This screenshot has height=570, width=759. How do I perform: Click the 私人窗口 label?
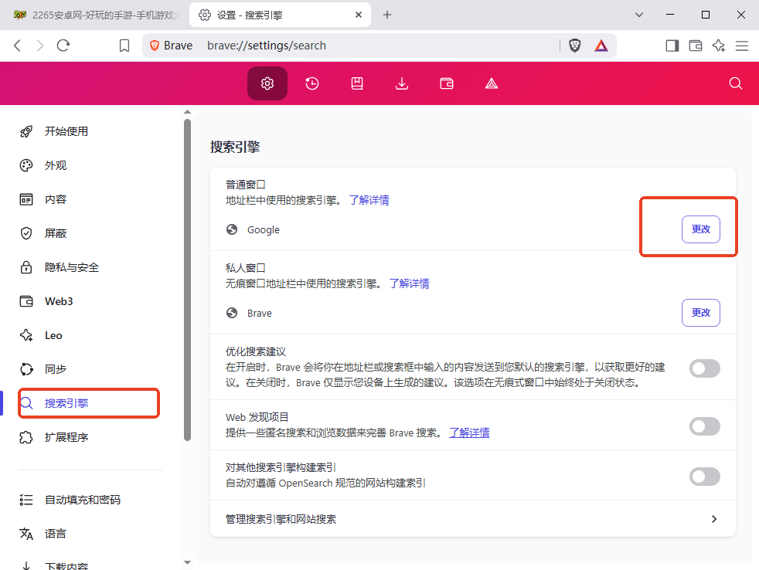tap(246, 267)
